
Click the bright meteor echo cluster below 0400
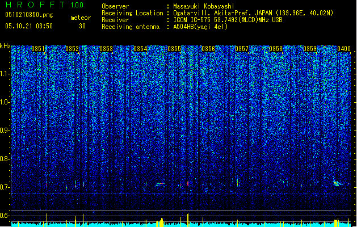337,183
